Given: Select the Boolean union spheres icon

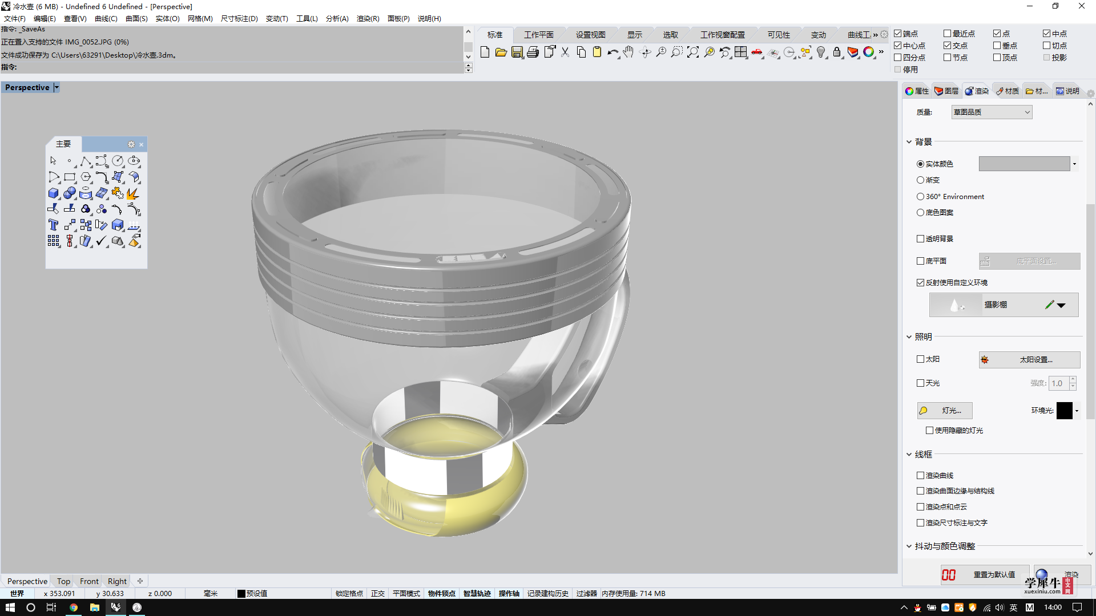Looking at the screenshot, I should click(70, 193).
